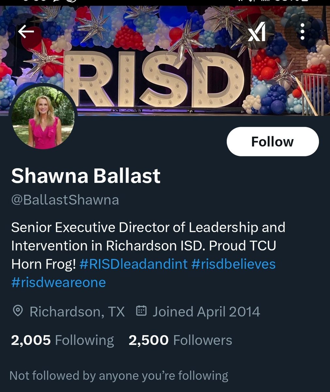The height and width of the screenshot is (392, 330).
Task: View the 2,500 Followers list
Action: click(x=181, y=340)
